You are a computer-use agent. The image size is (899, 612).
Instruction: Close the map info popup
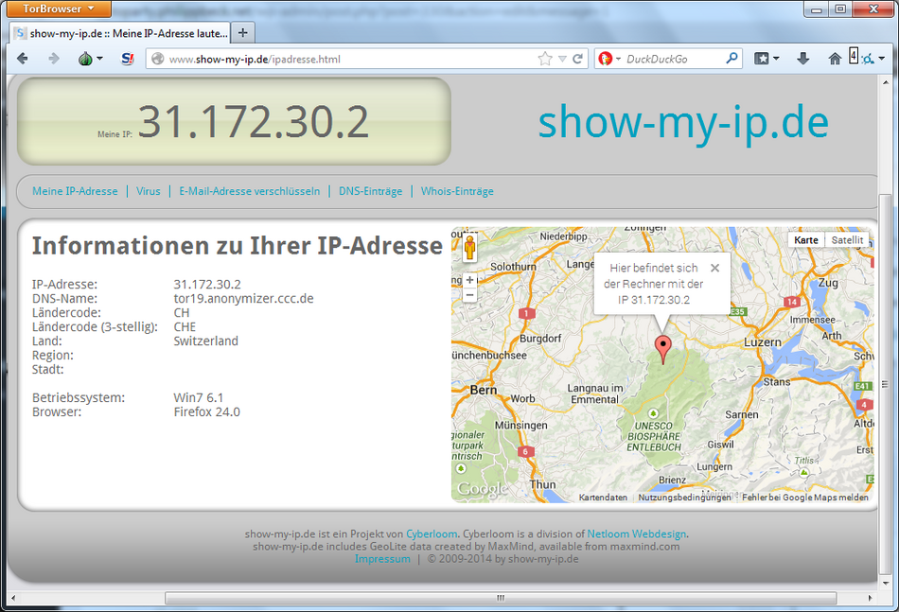click(714, 268)
